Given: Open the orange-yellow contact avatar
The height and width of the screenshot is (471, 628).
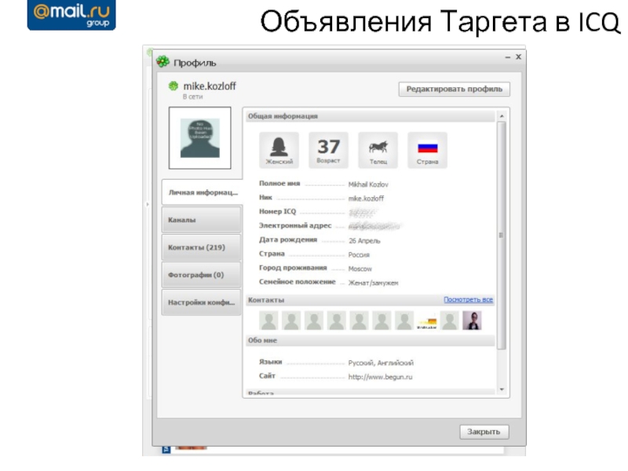Looking at the screenshot, I should [x=427, y=321].
